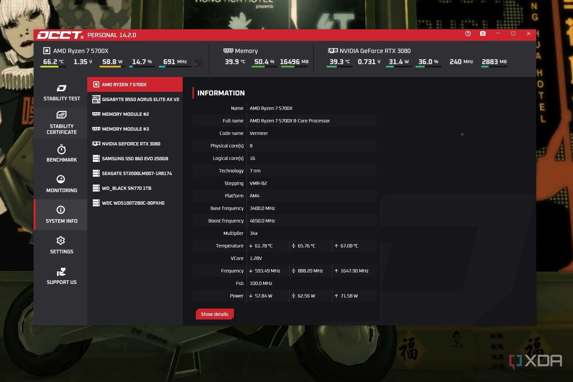This screenshot has width=573, height=382.
Task: Click the boost frequency value 4650.0 MHz
Action: pos(262,221)
